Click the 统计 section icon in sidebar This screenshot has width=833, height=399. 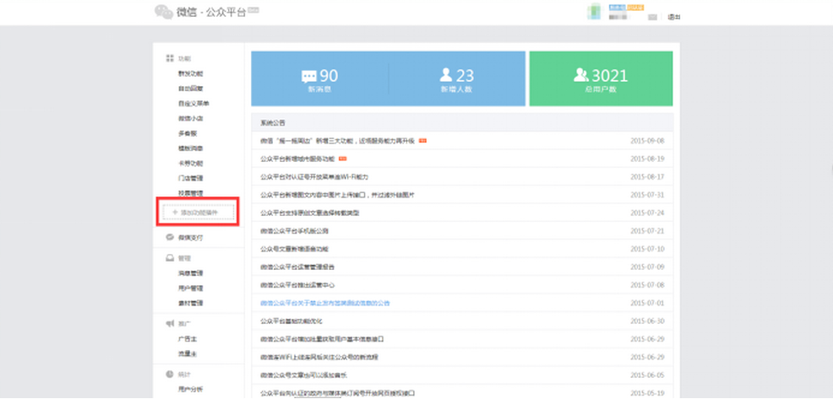tap(169, 374)
